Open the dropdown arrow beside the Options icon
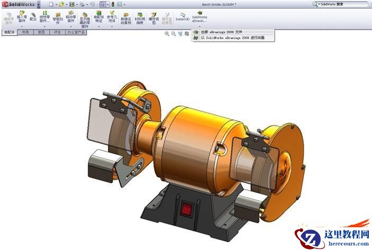 coord(124,5)
